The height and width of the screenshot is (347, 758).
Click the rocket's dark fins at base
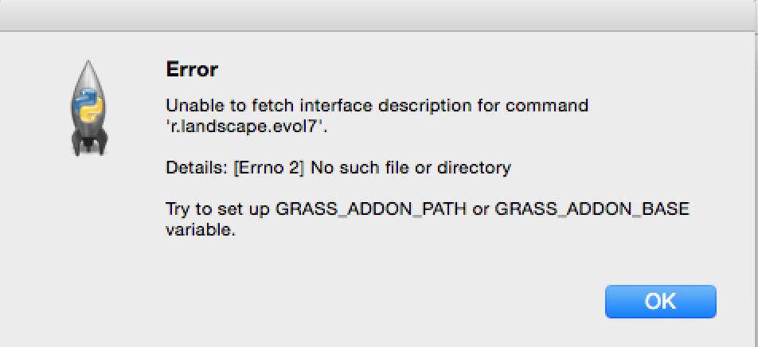pos(89,145)
